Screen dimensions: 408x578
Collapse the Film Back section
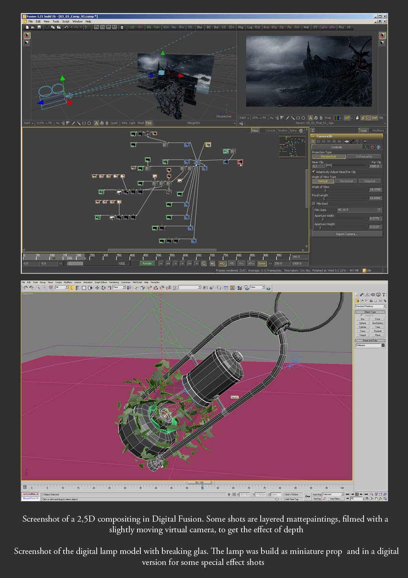click(x=314, y=204)
